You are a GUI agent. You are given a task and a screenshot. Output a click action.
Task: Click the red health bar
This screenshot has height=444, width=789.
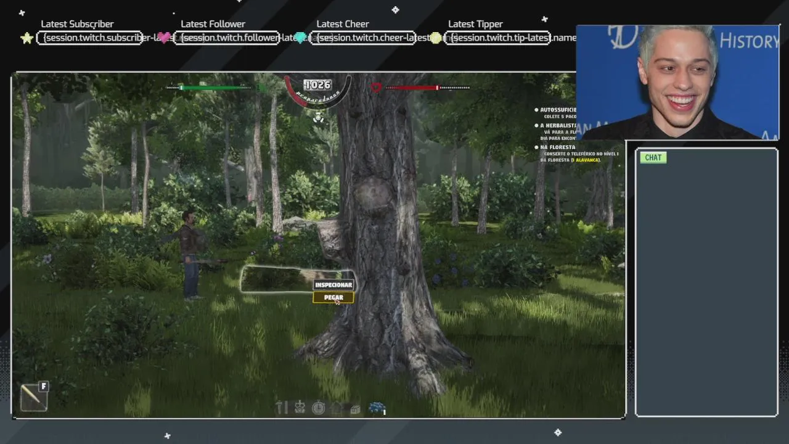(x=427, y=88)
